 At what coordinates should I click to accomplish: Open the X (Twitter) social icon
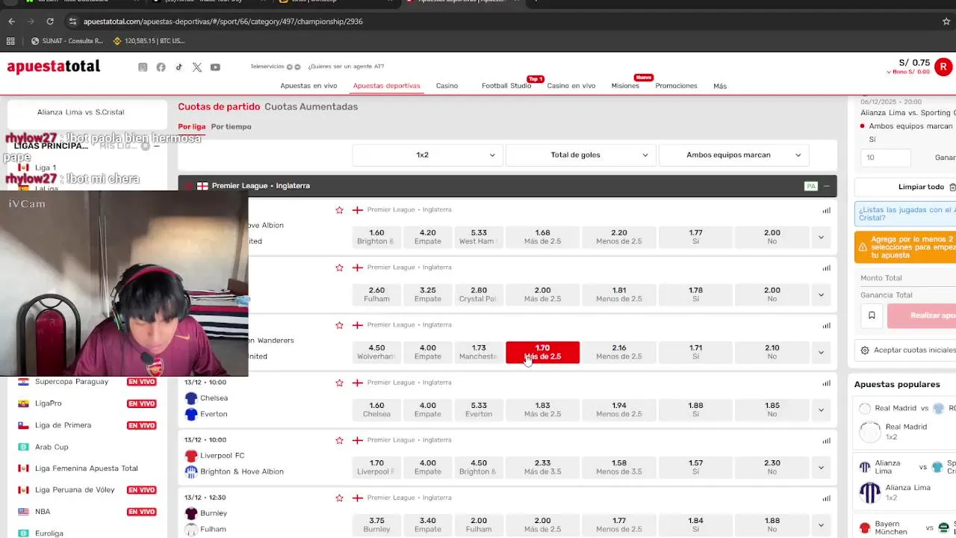click(197, 67)
